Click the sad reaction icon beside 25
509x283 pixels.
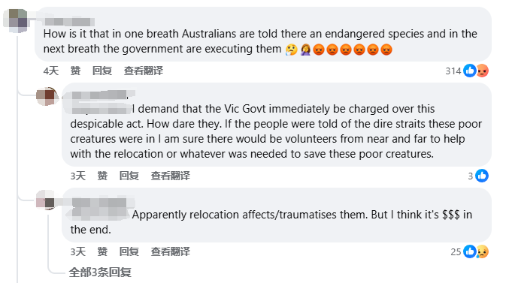tap(483, 251)
